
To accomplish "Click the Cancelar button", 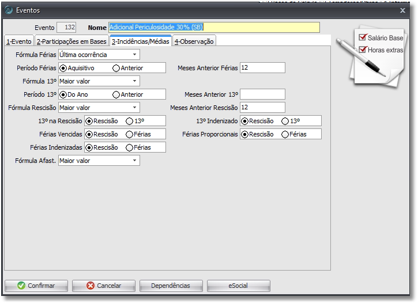I will pyautogui.click(x=104, y=286).
